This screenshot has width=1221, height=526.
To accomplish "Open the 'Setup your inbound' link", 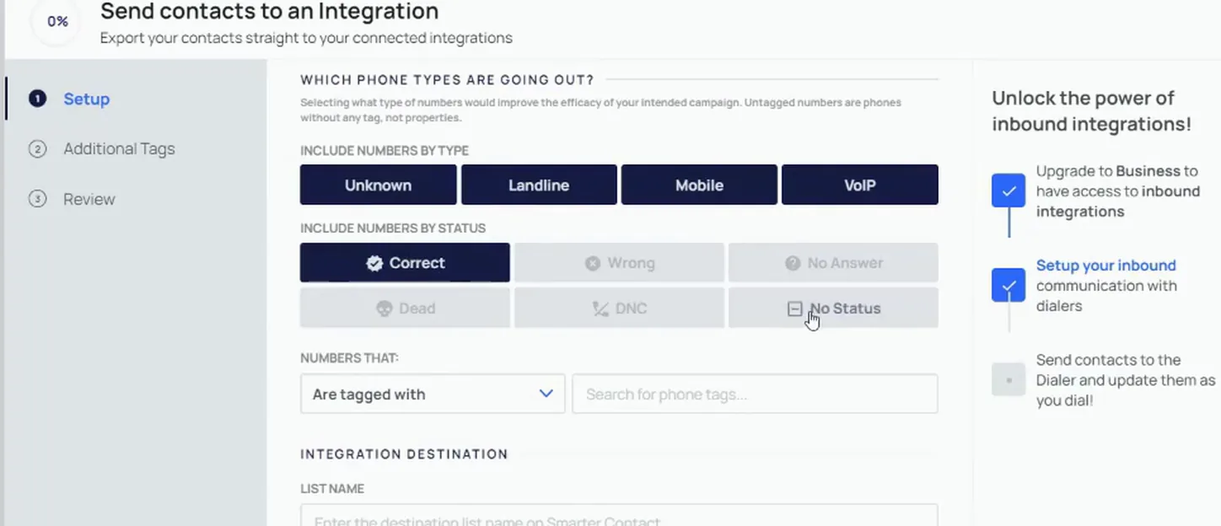I will coord(1105,265).
